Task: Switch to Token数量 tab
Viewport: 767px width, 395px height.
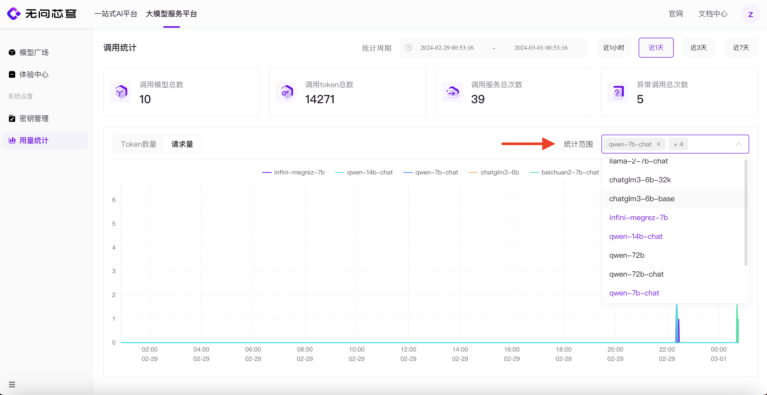Action: [x=139, y=144]
